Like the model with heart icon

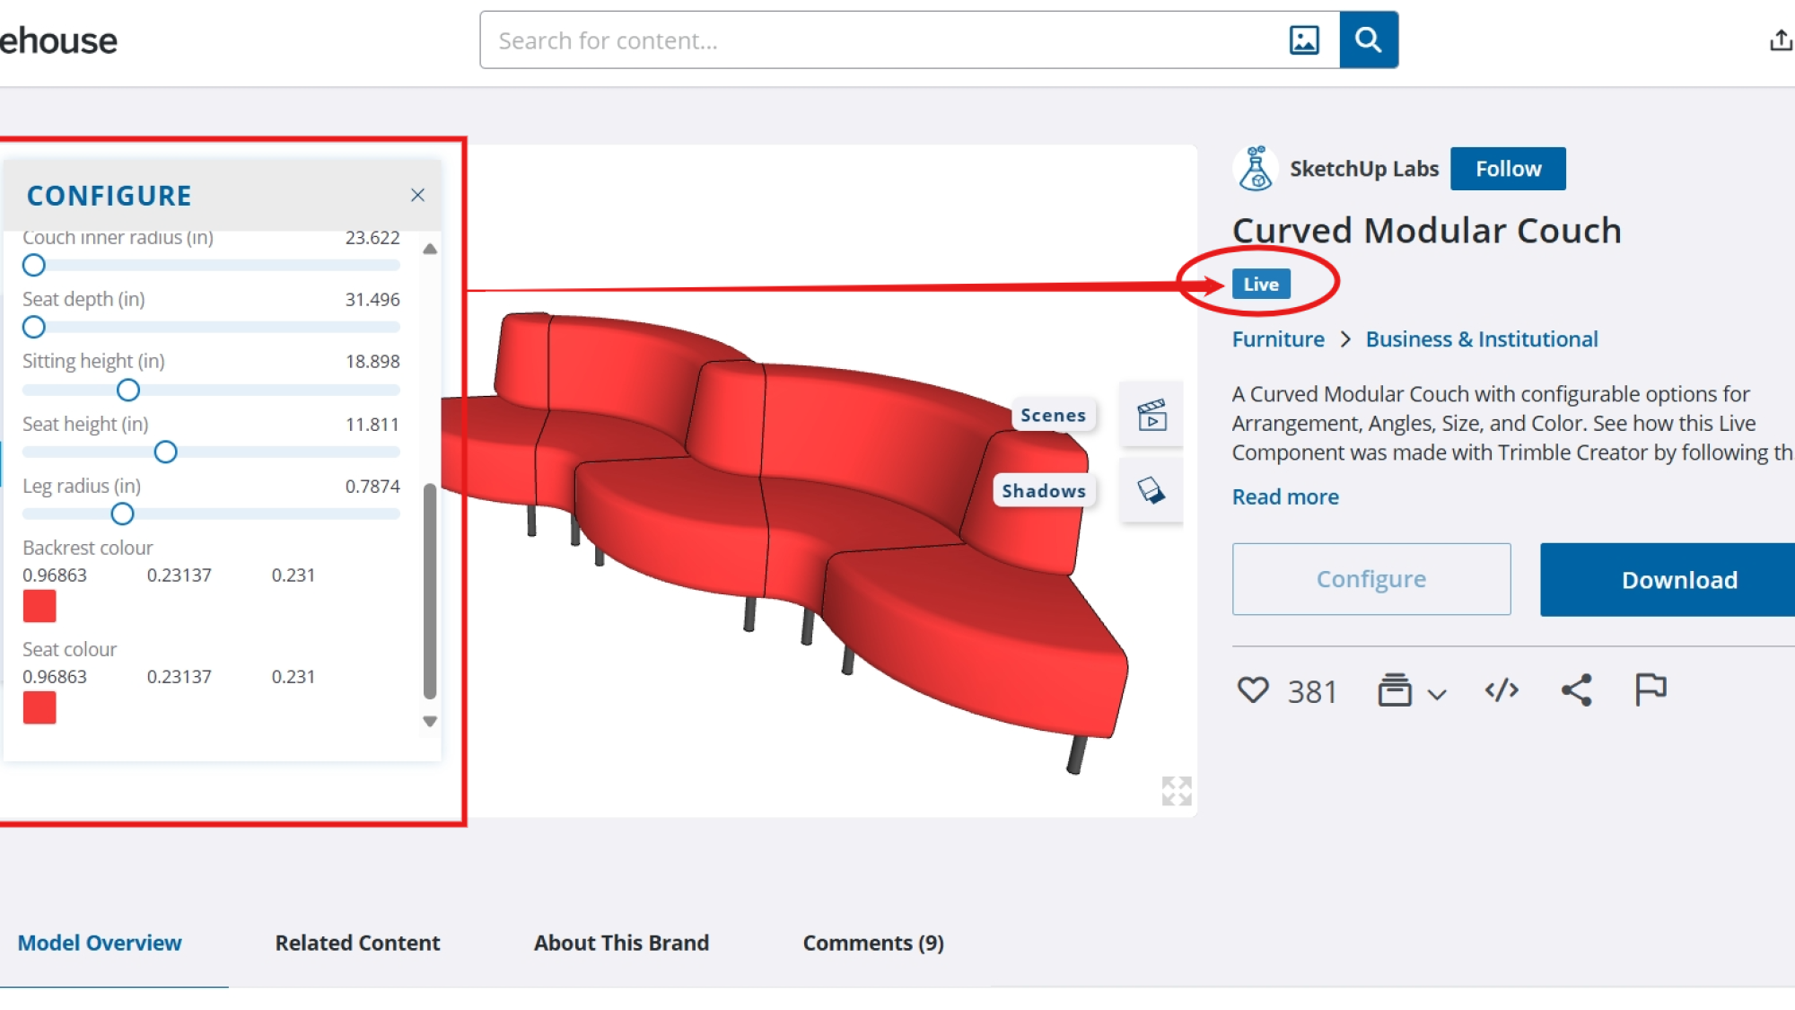1253,690
